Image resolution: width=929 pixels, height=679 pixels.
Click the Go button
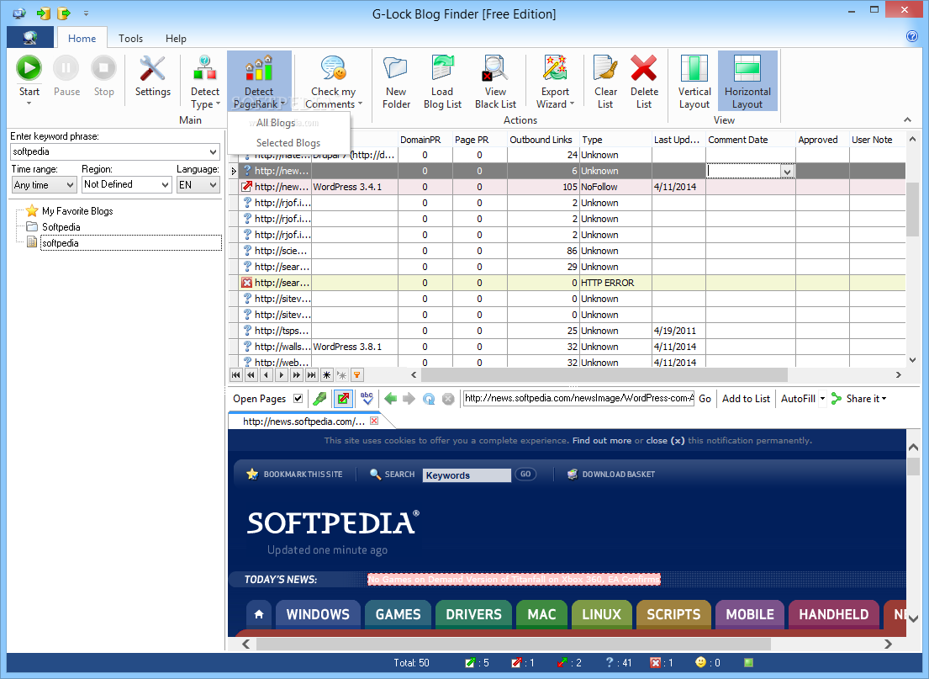coord(705,399)
